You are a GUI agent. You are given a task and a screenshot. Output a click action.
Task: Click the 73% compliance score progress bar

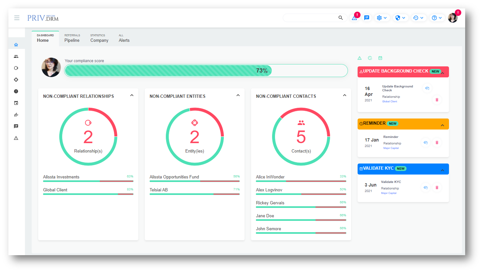(206, 71)
